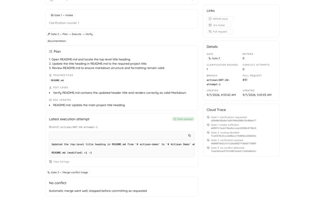
Task: Click the Pull request branch icon
Action: 210,31
